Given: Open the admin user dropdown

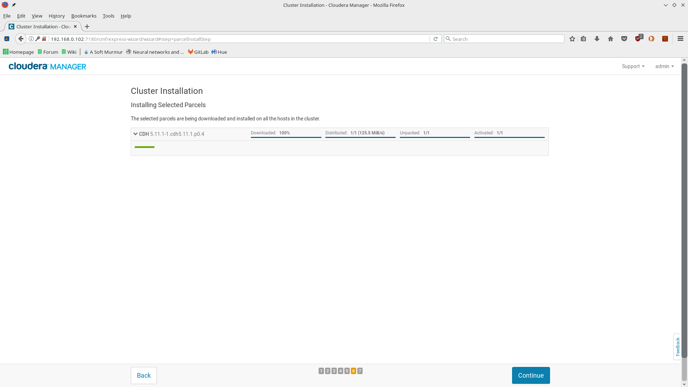Looking at the screenshot, I should pyautogui.click(x=664, y=66).
